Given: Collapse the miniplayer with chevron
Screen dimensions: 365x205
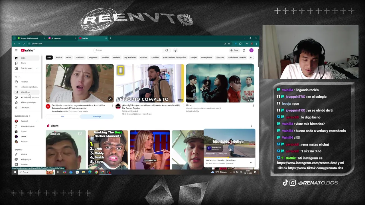Looking at the screenshot, I should 251,163.
